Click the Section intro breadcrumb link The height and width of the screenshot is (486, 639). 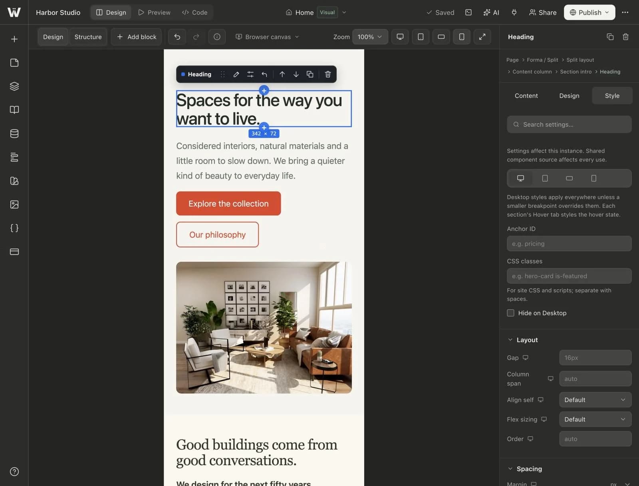coord(576,72)
